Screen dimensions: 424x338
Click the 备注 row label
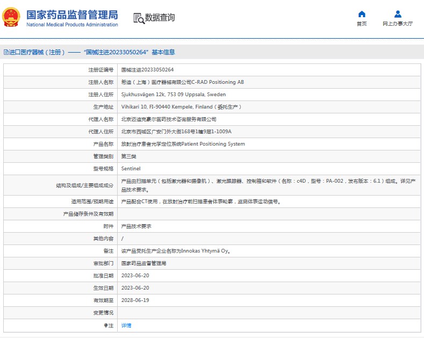pos(109,251)
